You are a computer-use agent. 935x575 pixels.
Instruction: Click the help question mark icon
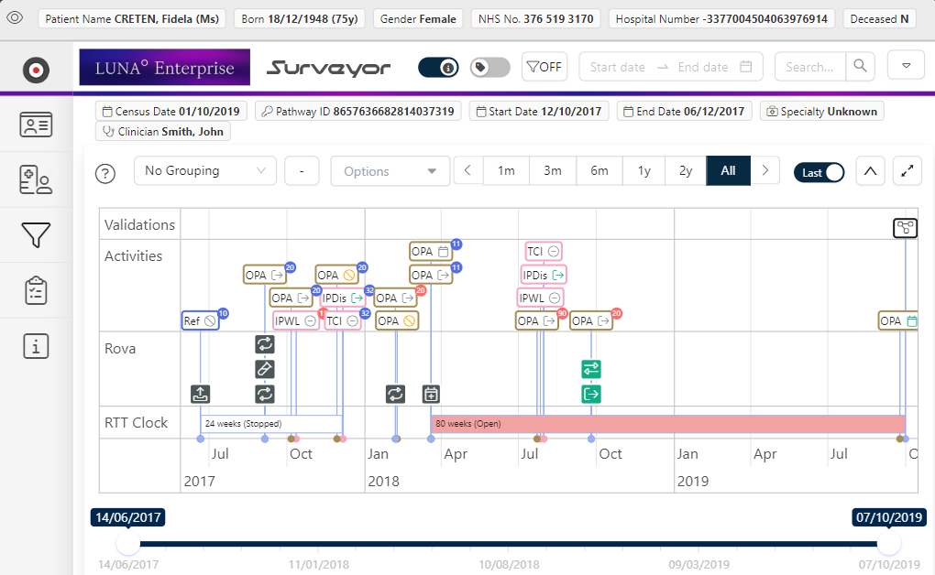(106, 172)
